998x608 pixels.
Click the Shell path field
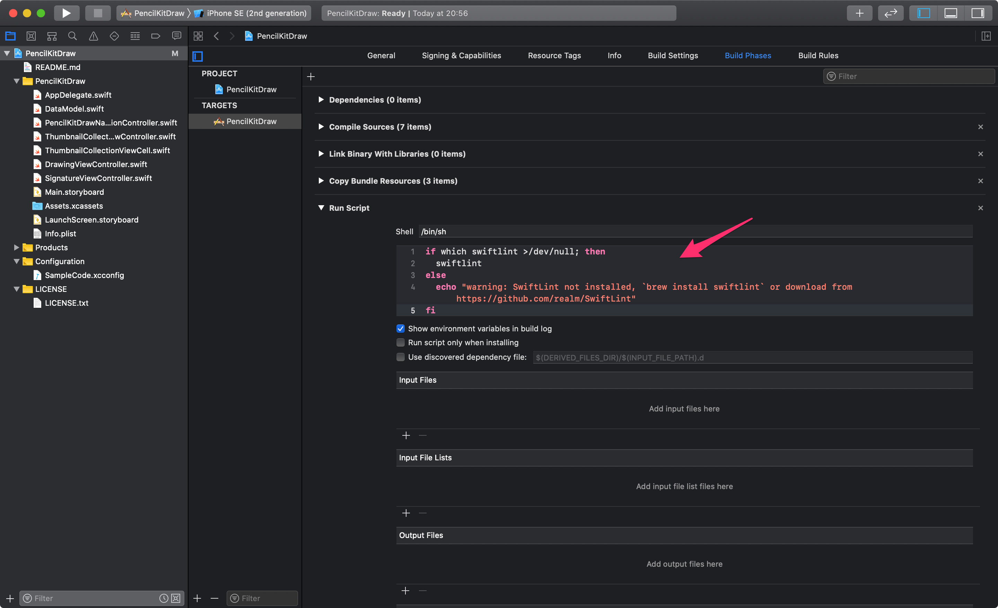(695, 231)
